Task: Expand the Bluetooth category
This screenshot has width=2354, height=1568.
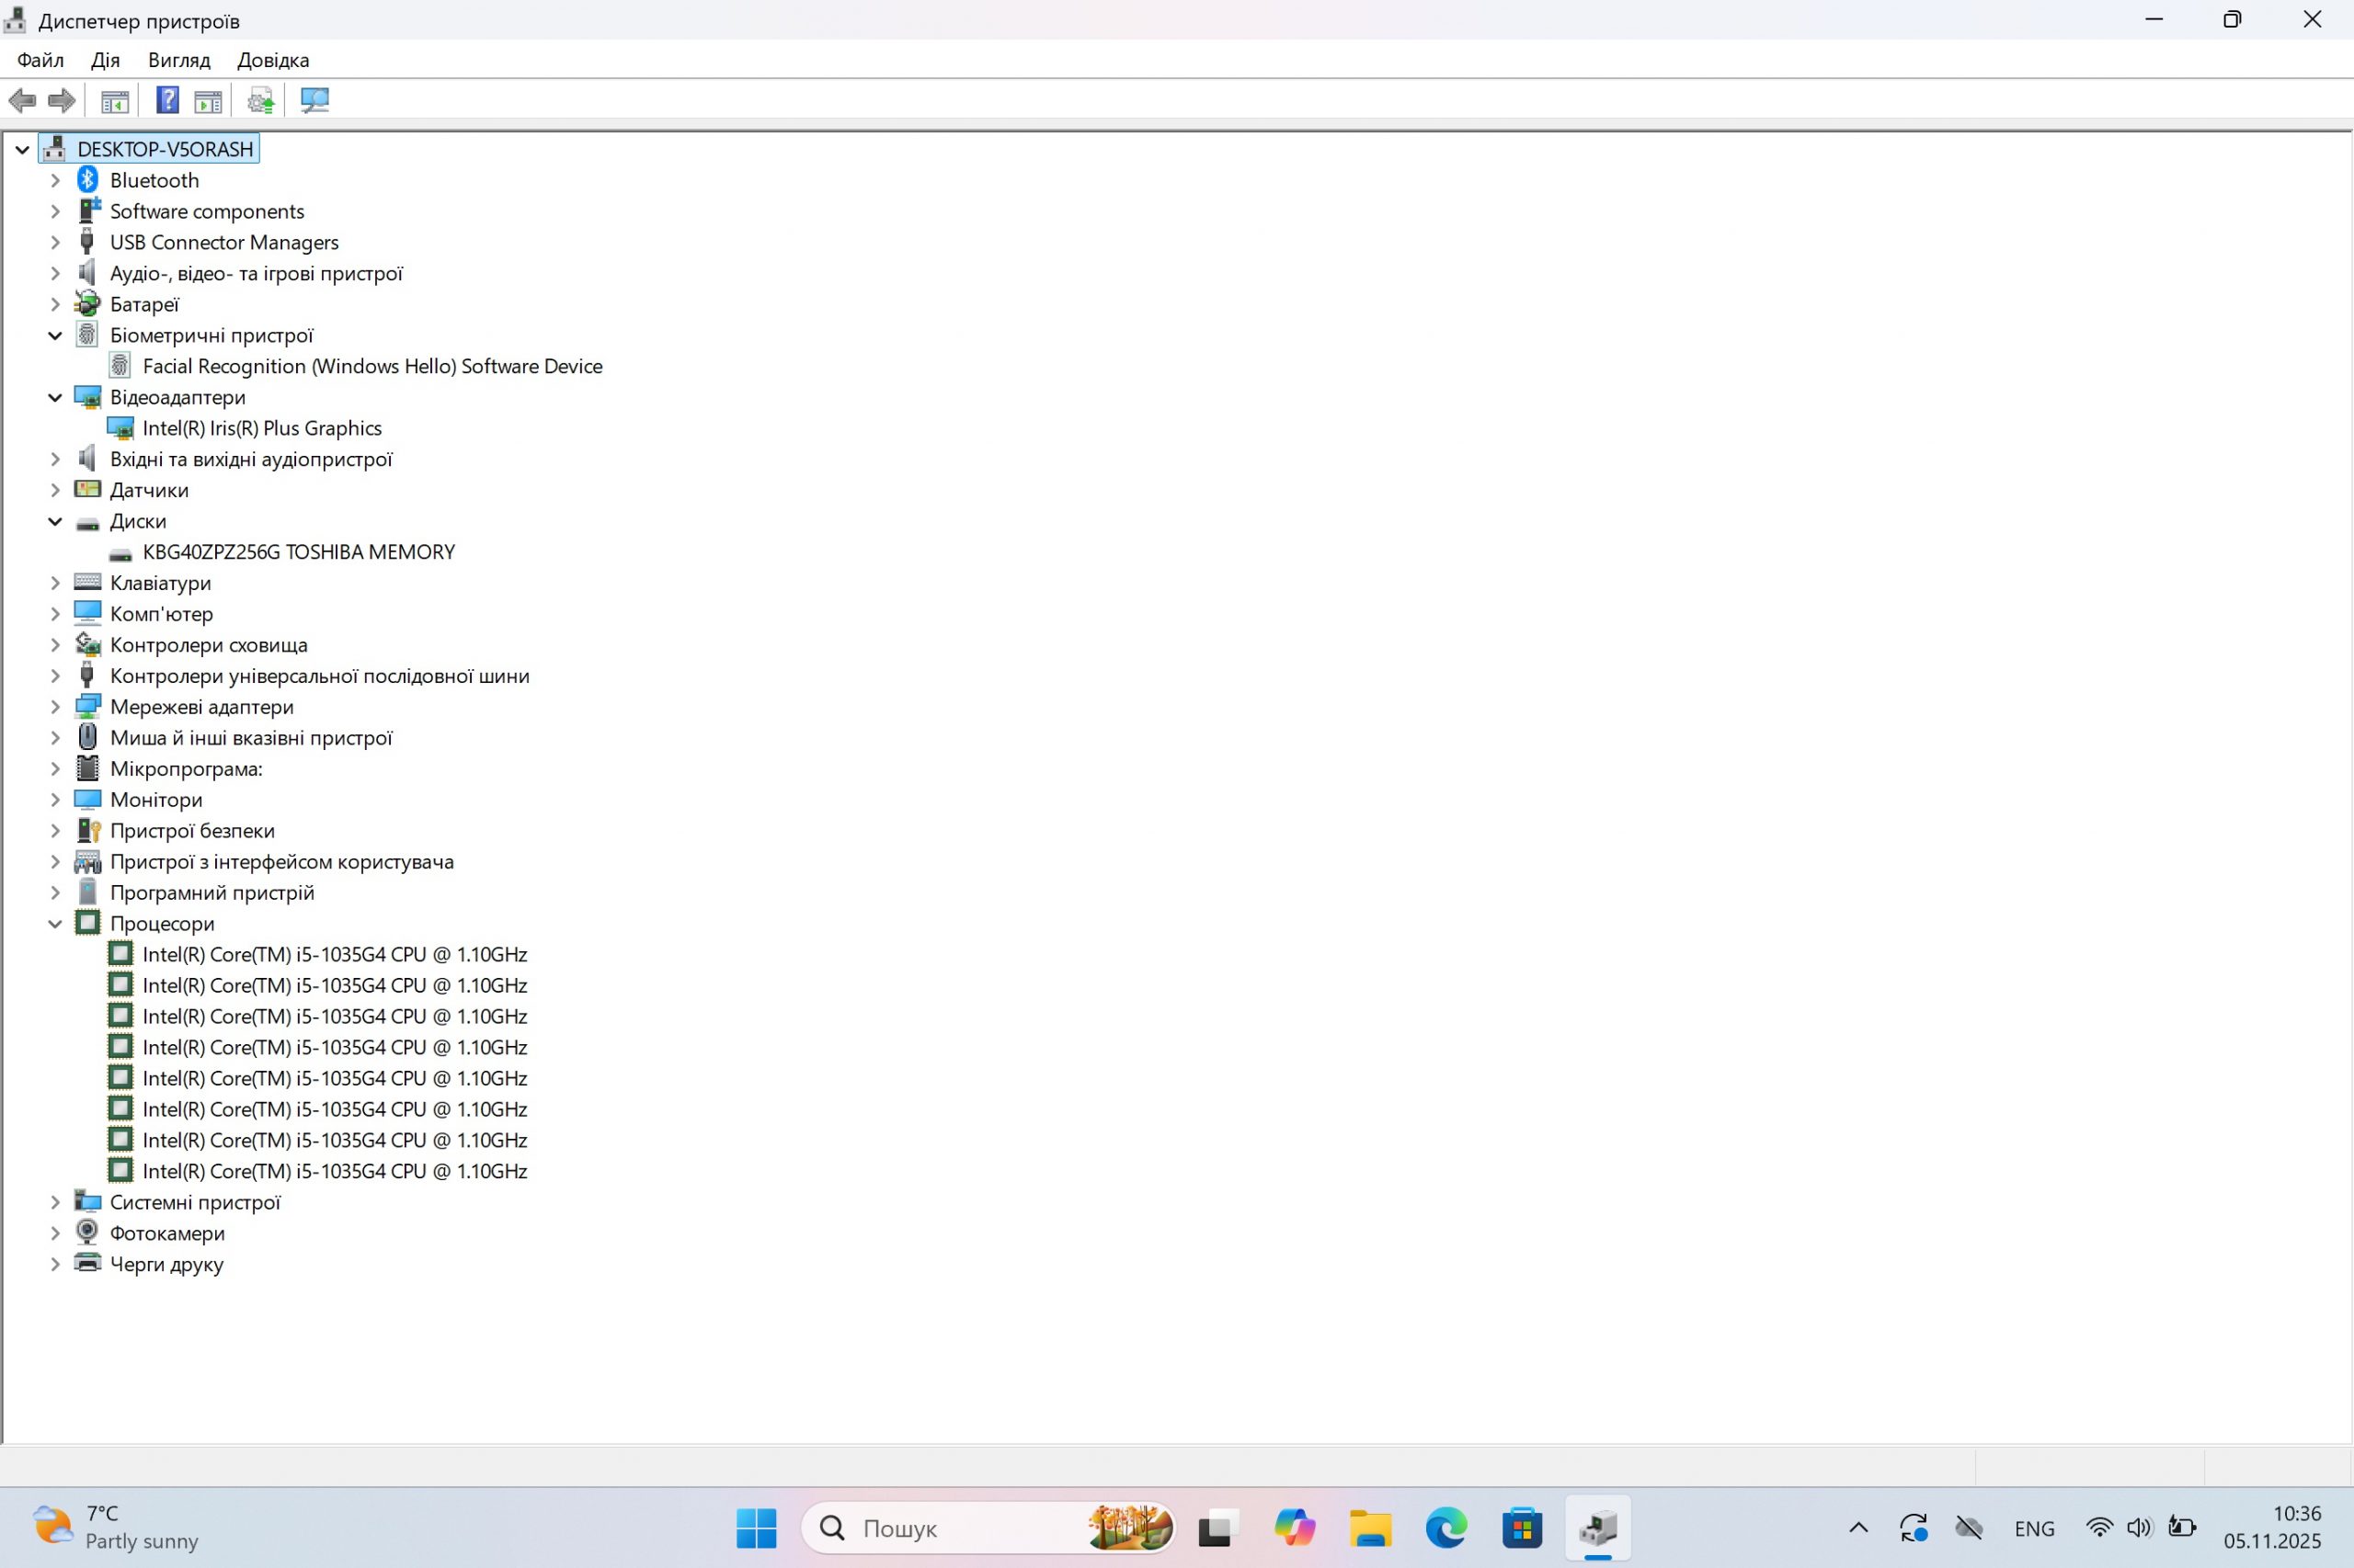Action: click(55, 181)
